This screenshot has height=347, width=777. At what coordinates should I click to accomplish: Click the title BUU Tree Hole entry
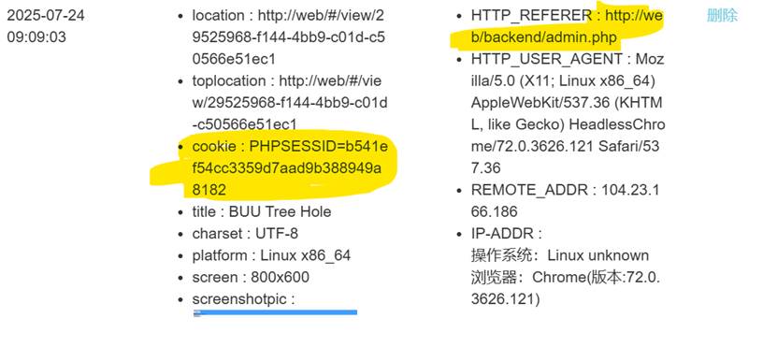(x=262, y=211)
